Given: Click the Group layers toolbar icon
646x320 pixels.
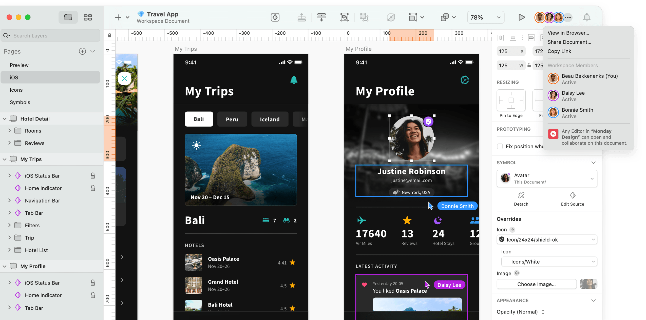Looking at the screenshot, I should (x=344, y=17).
